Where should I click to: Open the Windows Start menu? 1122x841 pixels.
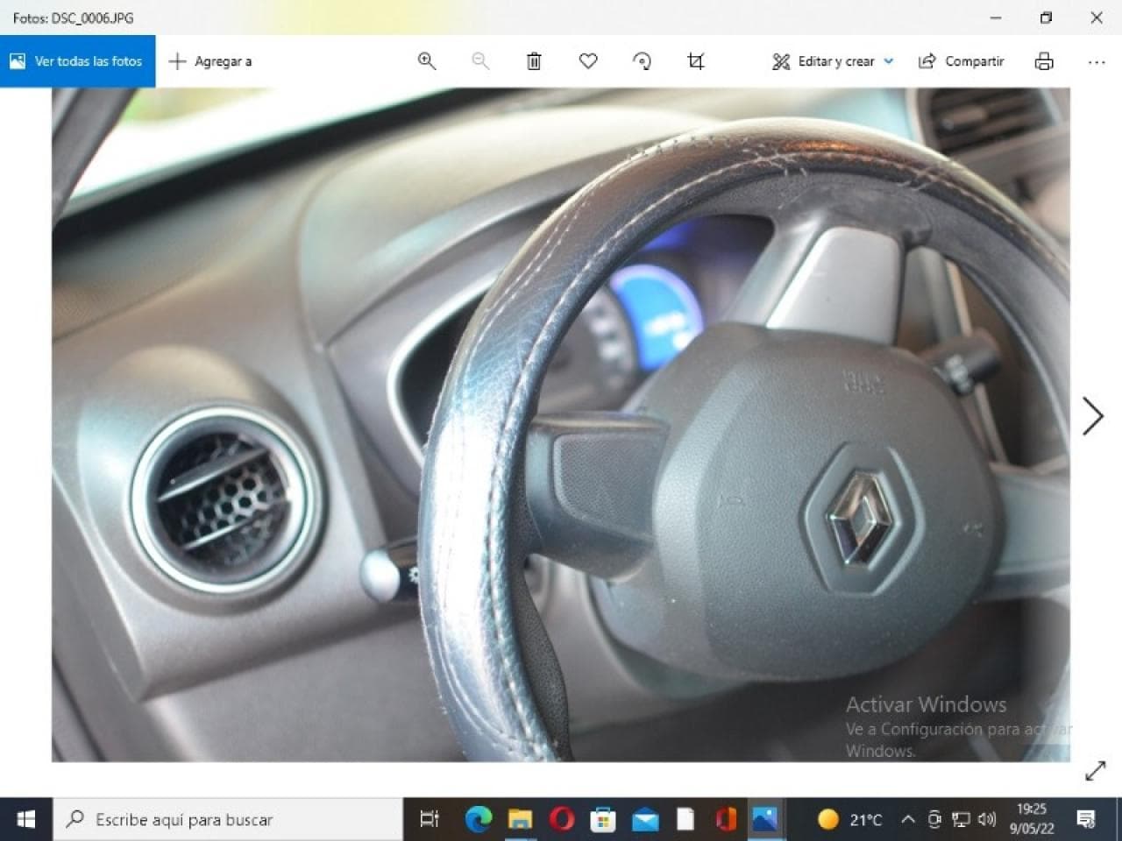(x=26, y=820)
